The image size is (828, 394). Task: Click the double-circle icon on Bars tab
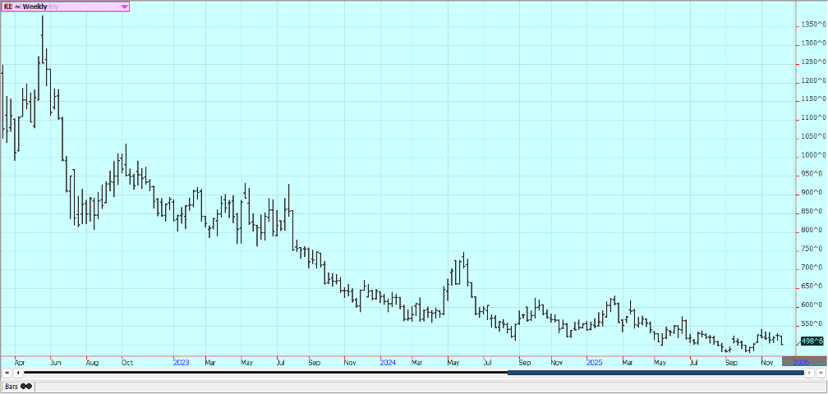coord(26,386)
